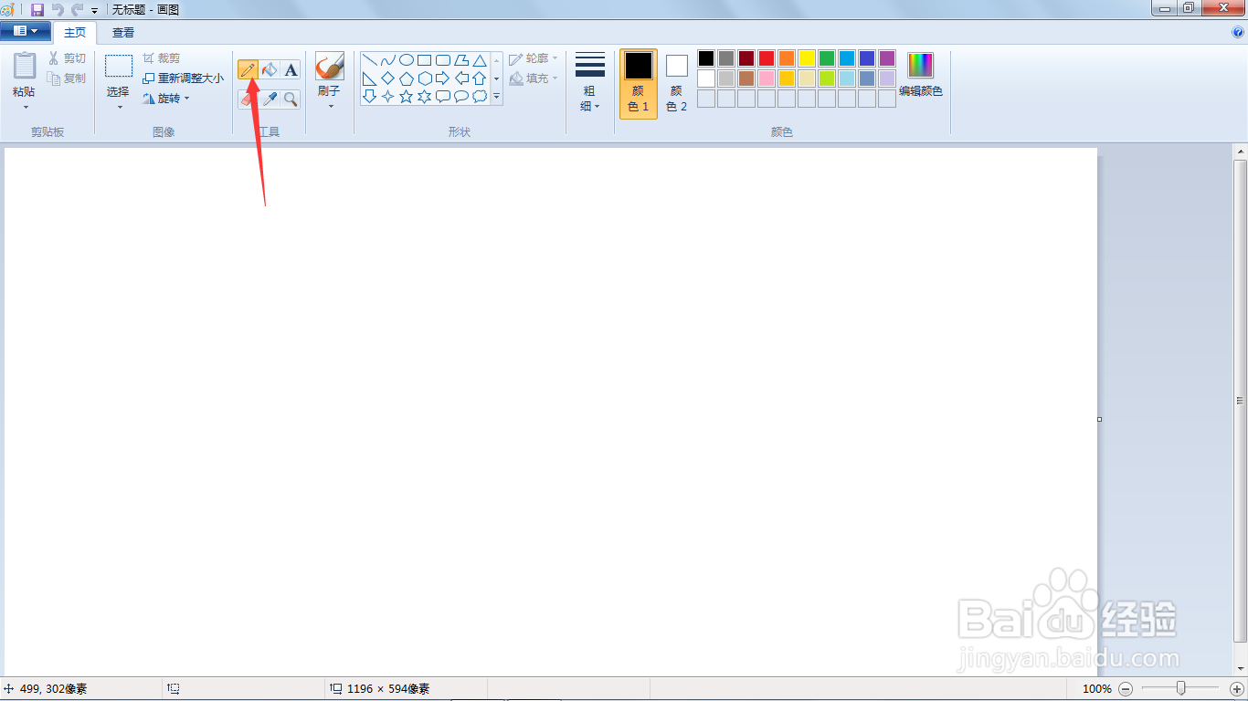Screen dimensions: 1248x701
Task: Switch to the 主页 tab
Action: [x=75, y=33]
